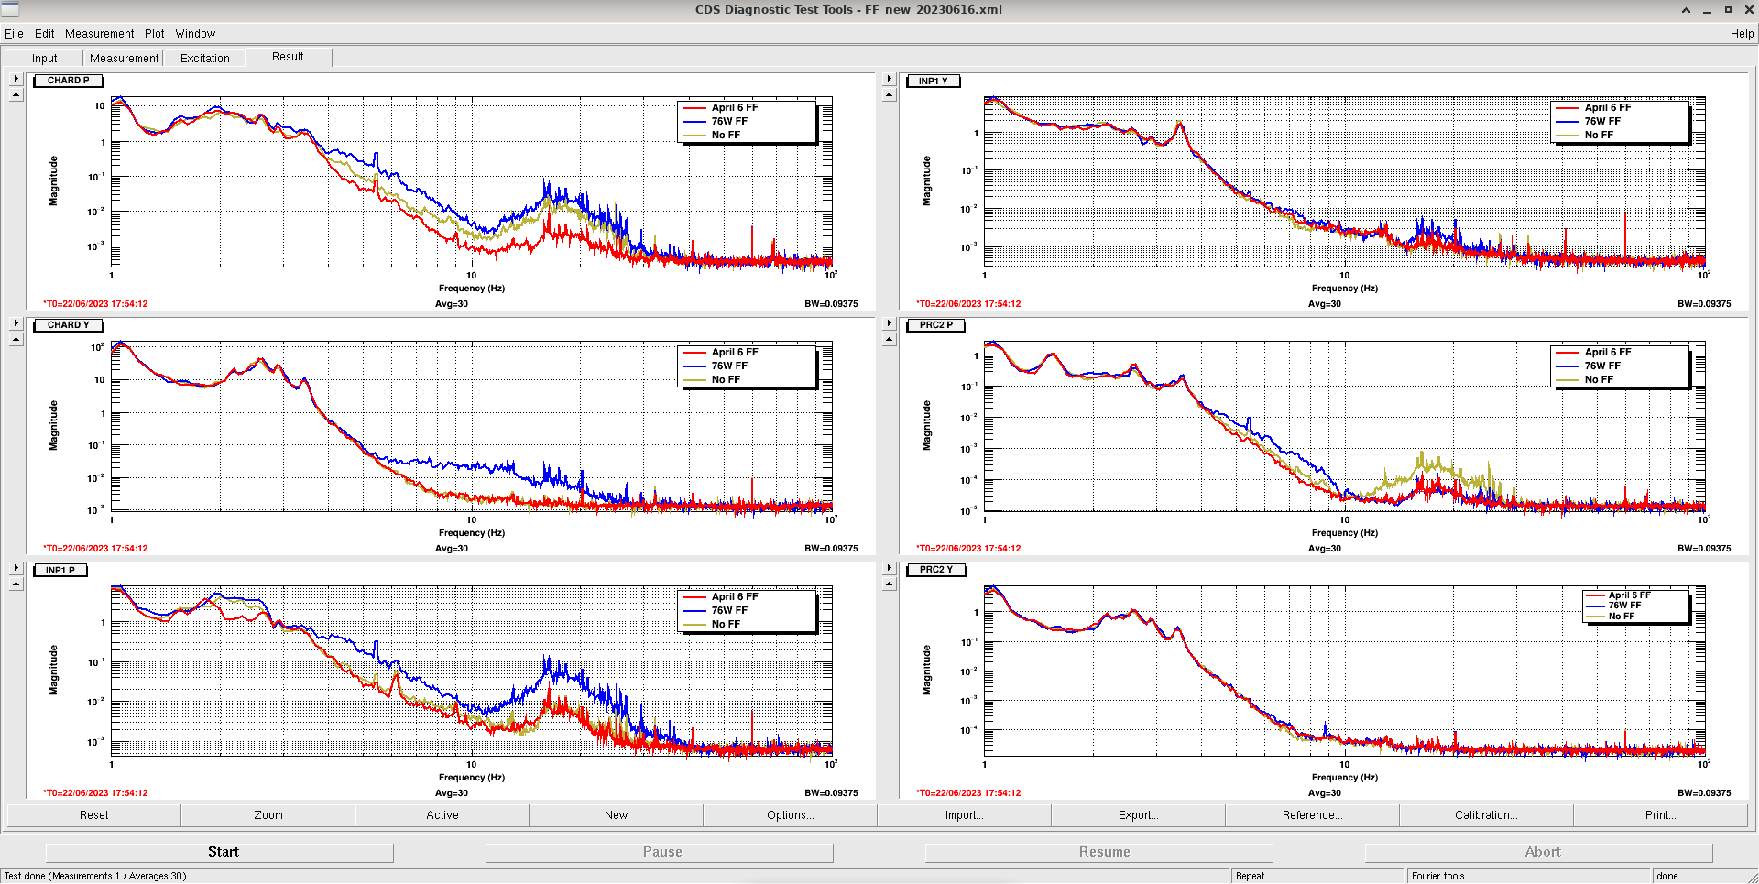1759x884 pixels.
Task: Expand options with PRC2 Y right-arrow
Action: click(889, 568)
